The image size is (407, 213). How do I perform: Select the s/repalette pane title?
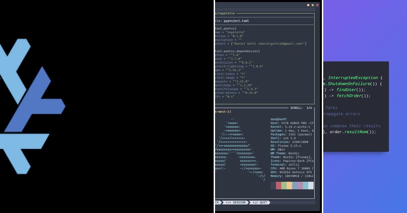coord(225,13)
